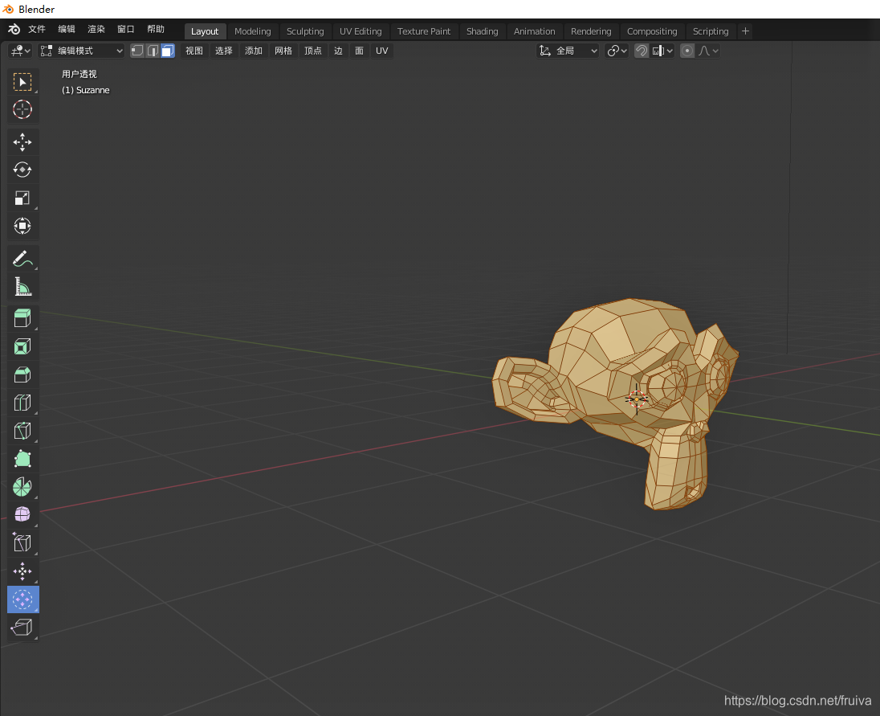Open the 视图 viewport menu
The image size is (880, 716).
[194, 51]
